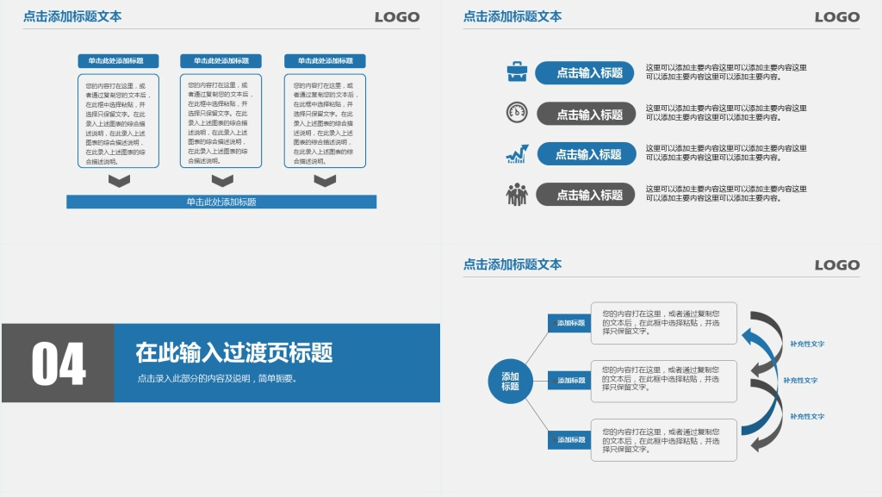Select the 单击此处添加标题 header above the left box
The width and height of the screenshot is (882, 497).
pyautogui.click(x=118, y=60)
